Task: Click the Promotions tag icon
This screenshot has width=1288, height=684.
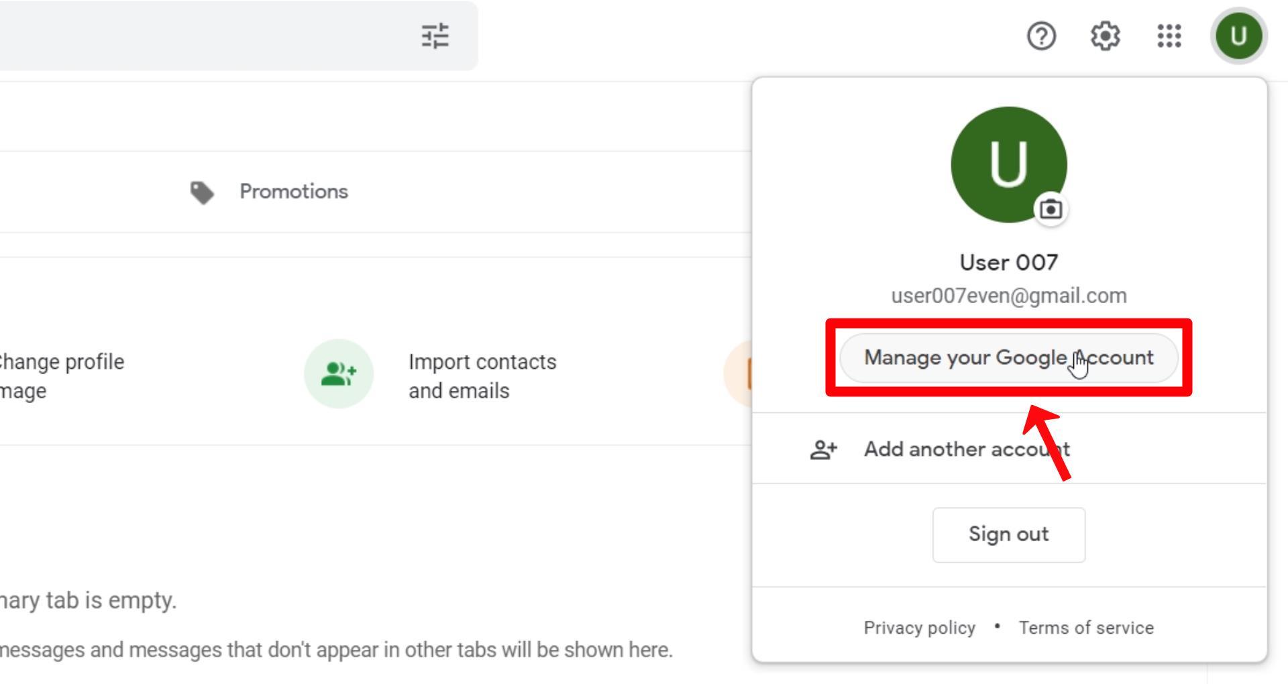Action: 202,192
